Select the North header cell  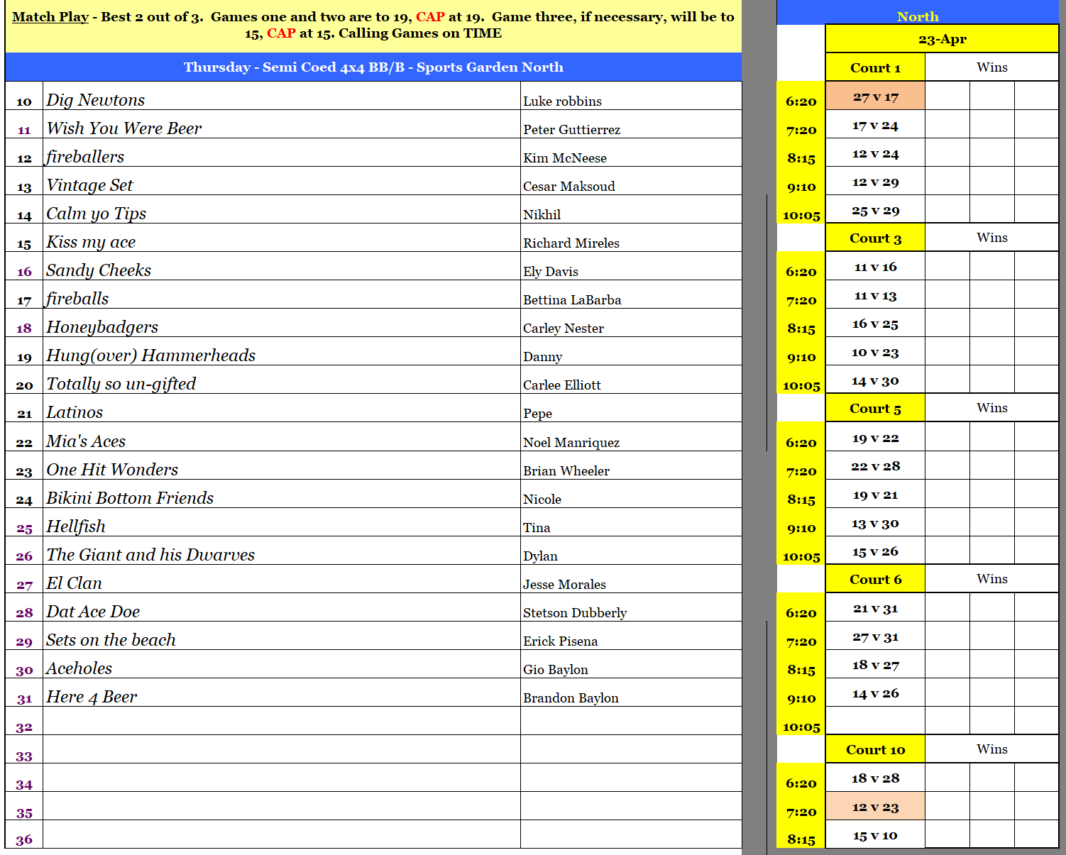[x=917, y=16]
